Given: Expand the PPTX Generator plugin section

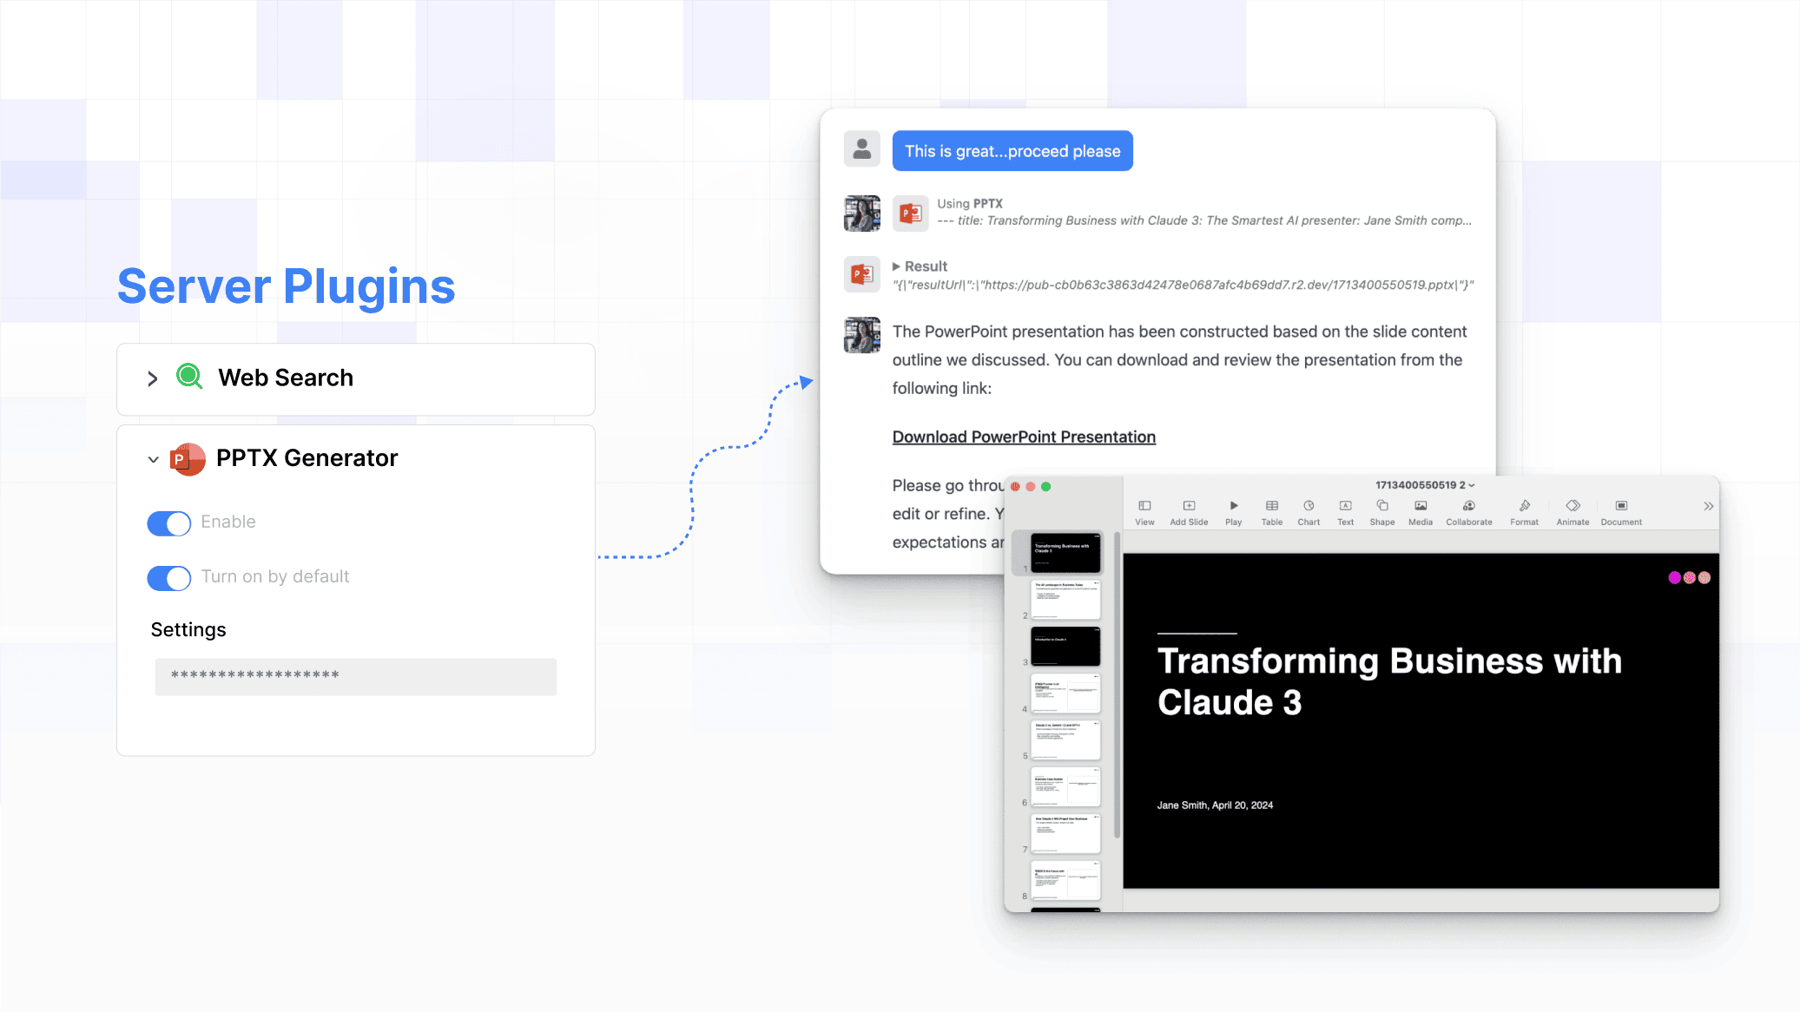Looking at the screenshot, I should pos(152,457).
